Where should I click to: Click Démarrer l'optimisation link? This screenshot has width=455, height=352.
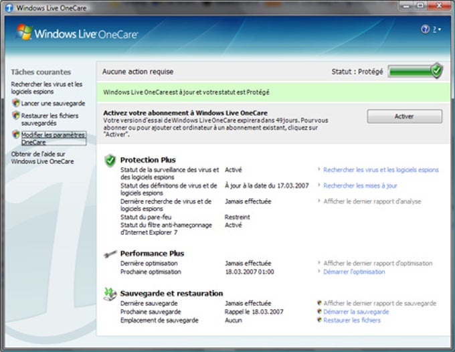[354, 272]
